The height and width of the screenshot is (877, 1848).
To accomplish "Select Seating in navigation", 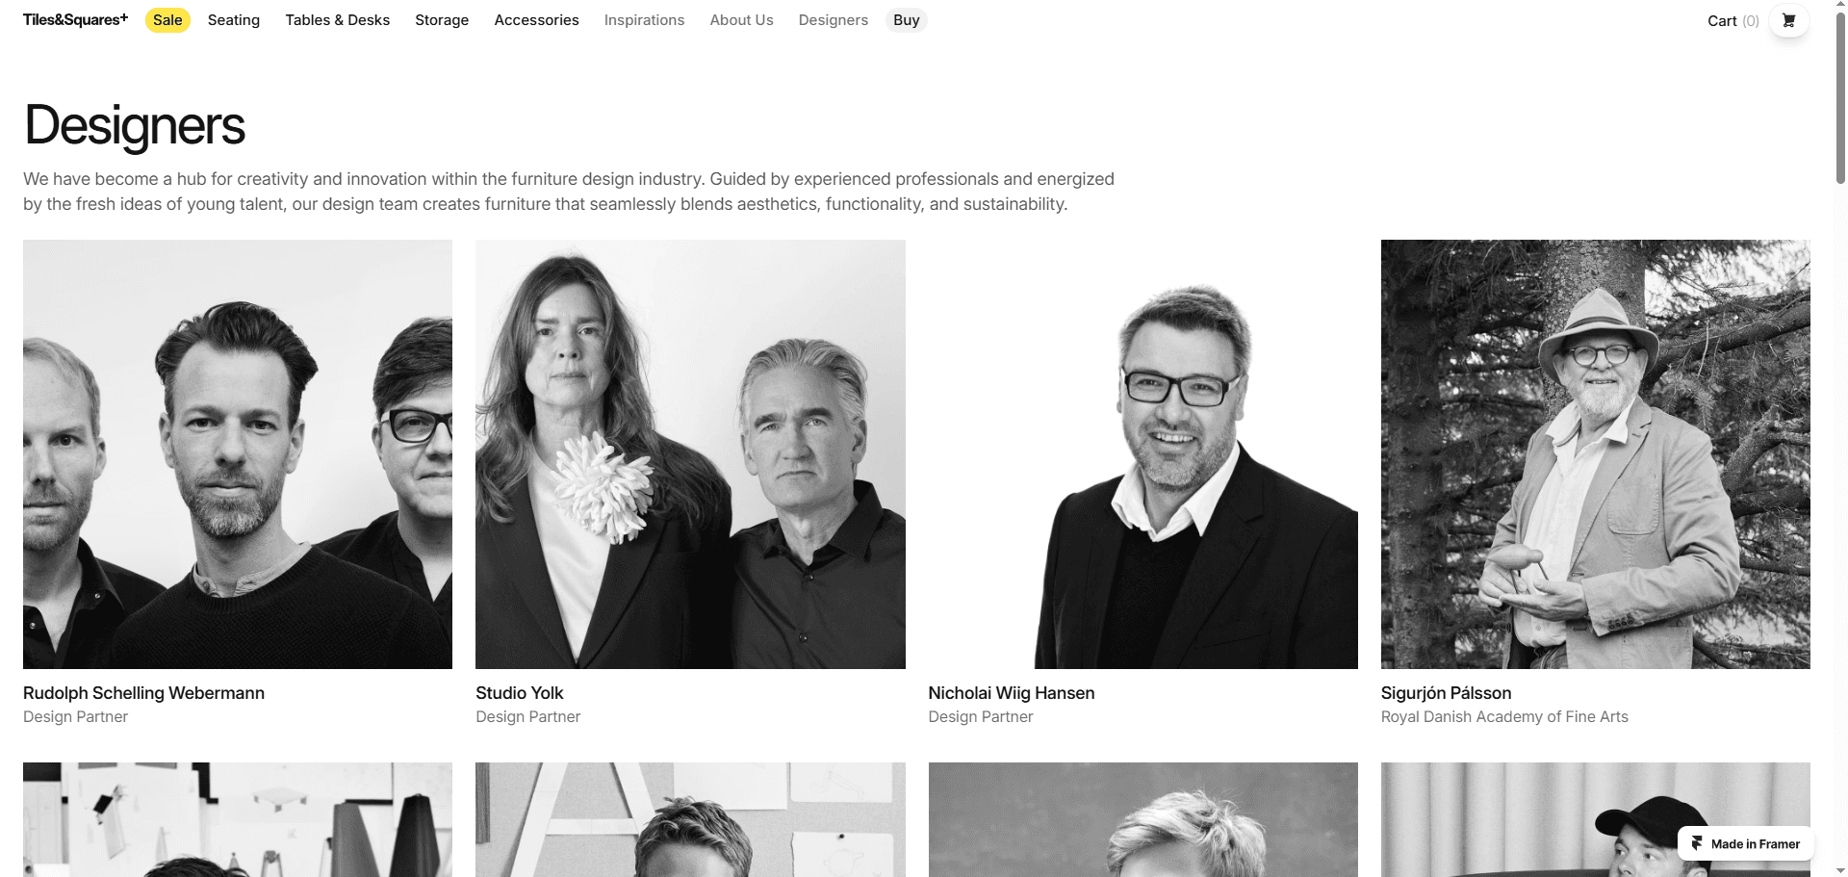I will click(x=234, y=20).
